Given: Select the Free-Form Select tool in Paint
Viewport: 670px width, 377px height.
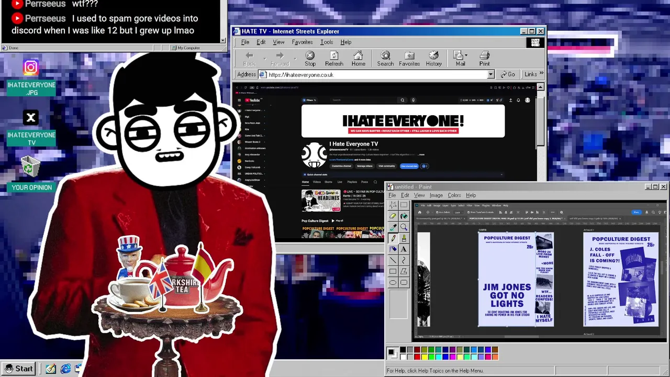Looking at the screenshot, I should click(x=393, y=205).
